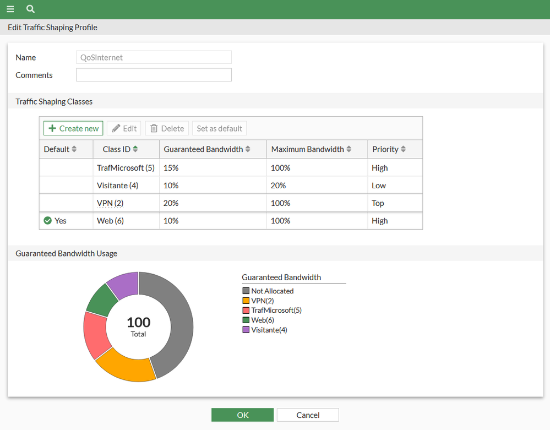Viewport: 550px width, 430px height.
Task: Click the pencil Edit icon
Action: click(x=116, y=128)
